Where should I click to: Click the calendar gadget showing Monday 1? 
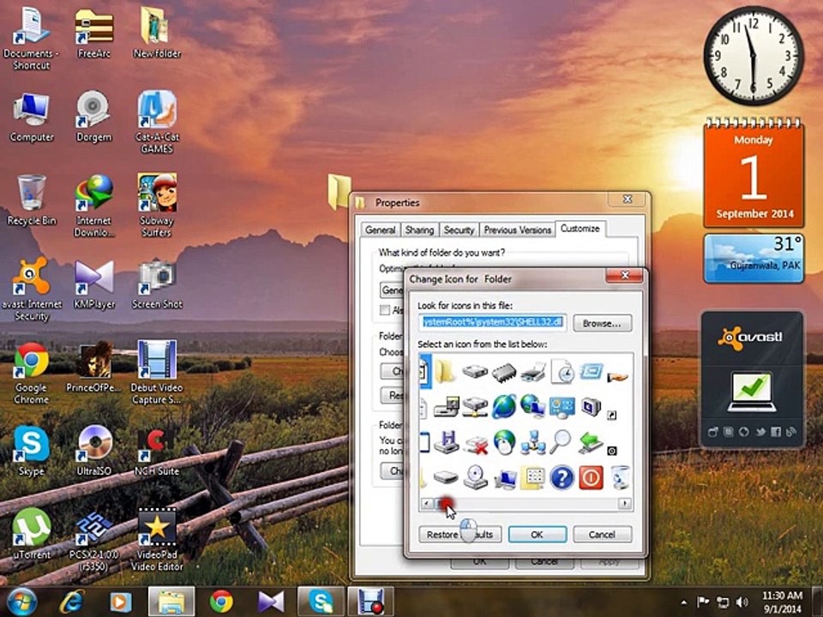tap(754, 173)
